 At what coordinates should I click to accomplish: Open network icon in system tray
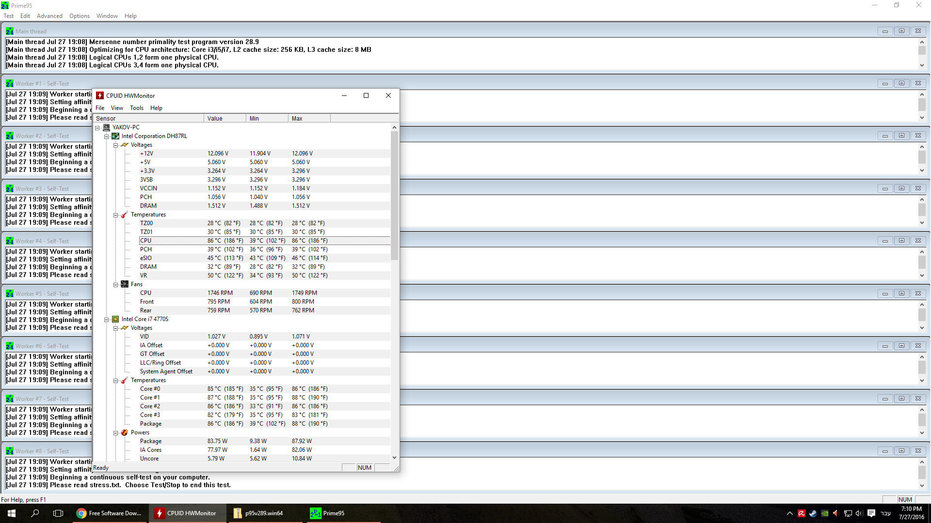tap(848, 513)
